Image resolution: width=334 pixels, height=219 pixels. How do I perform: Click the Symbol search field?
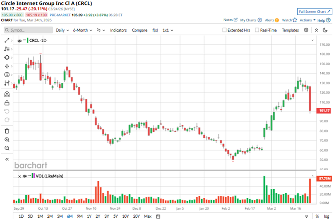[28, 30]
